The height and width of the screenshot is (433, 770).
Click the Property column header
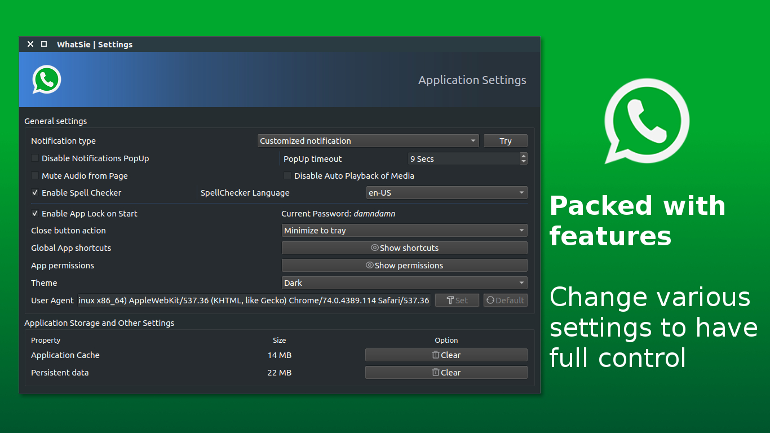click(x=46, y=341)
